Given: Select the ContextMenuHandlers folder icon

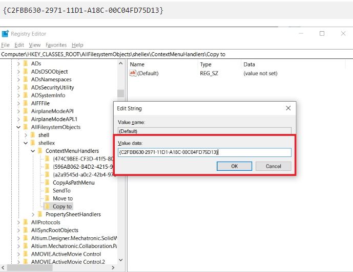Looking at the screenshot, I should coord(40,151).
